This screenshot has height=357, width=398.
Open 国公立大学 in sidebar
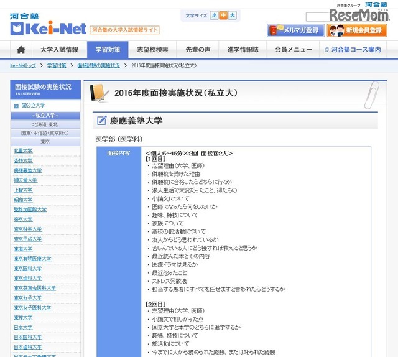pyautogui.click(x=33, y=106)
